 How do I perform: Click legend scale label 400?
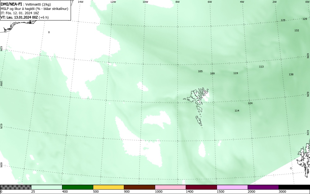pyautogui.click(x=65, y=192)
